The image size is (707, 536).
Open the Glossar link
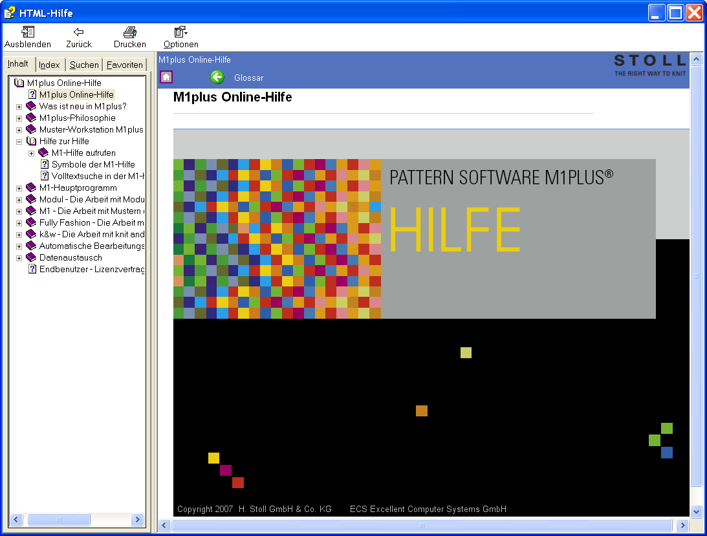248,77
